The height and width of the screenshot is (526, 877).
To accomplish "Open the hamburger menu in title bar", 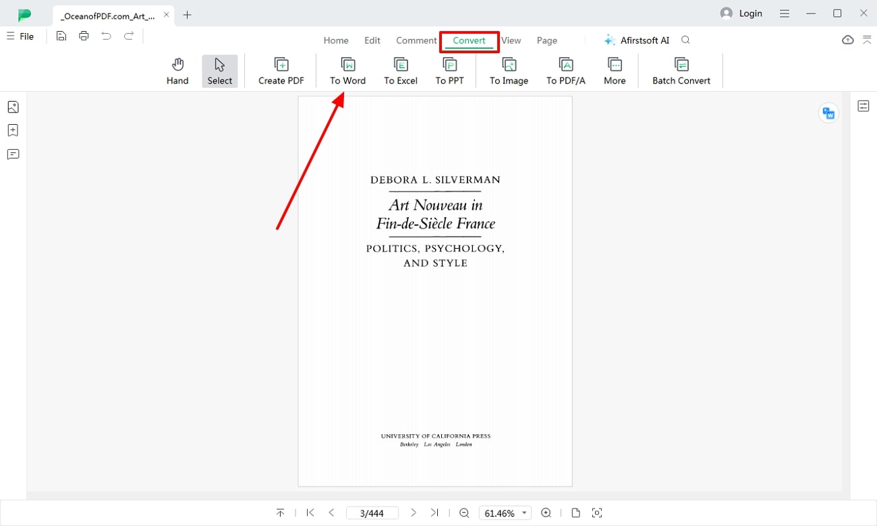I will 785,13.
